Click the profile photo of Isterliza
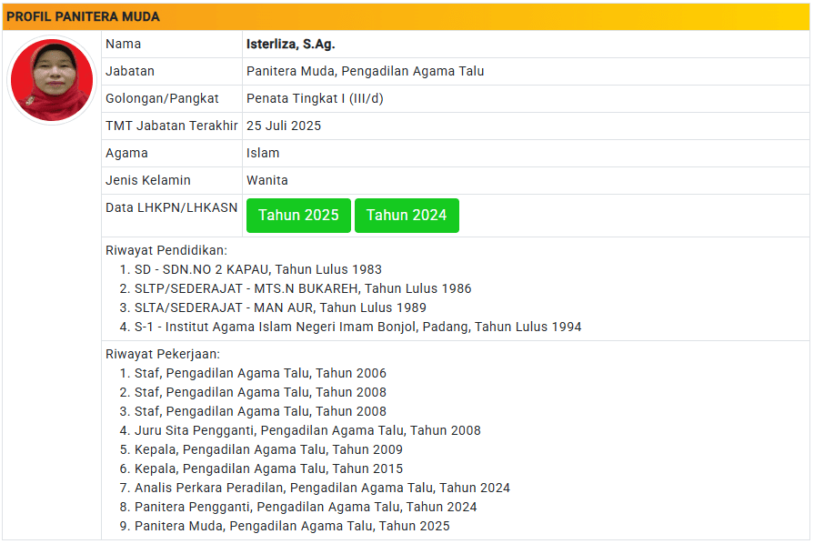This screenshot has height=544, width=814. (52, 80)
